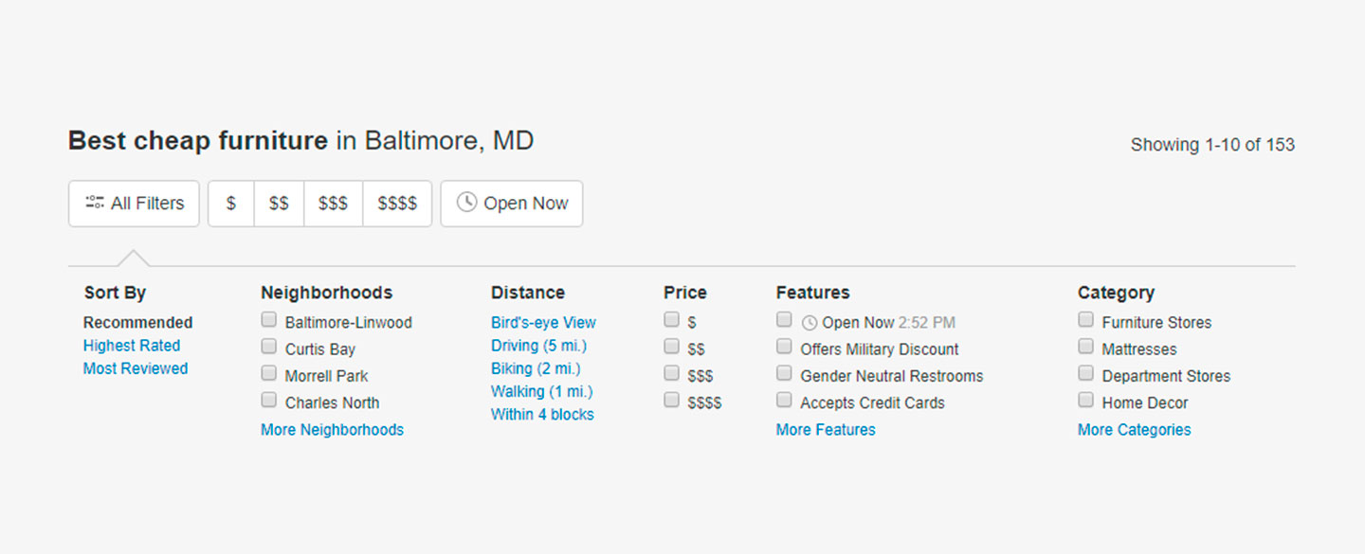Check the $$$$ price checkbox
This screenshot has height=554, width=1365.
[x=671, y=400]
